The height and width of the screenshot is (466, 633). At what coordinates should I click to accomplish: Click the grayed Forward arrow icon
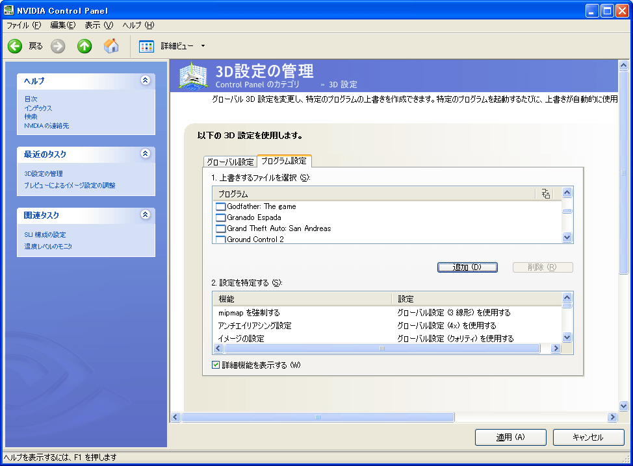click(58, 46)
